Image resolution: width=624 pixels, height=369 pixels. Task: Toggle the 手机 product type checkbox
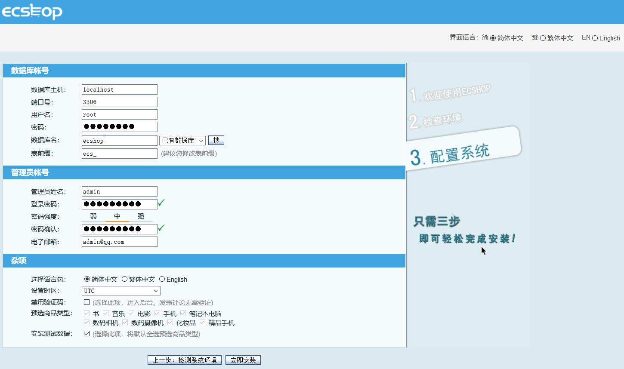coord(158,314)
